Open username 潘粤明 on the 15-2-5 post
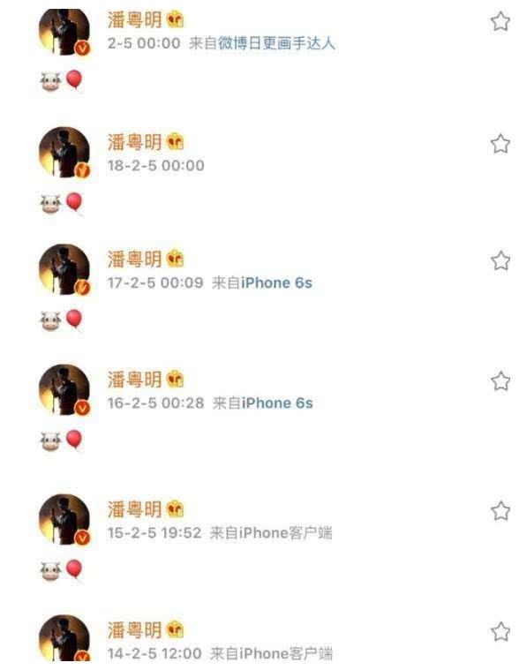The height and width of the screenshot is (670, 519). [134, 509]
